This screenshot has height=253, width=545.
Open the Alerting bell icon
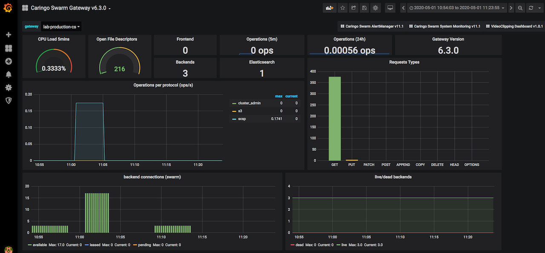click(9, 75)
